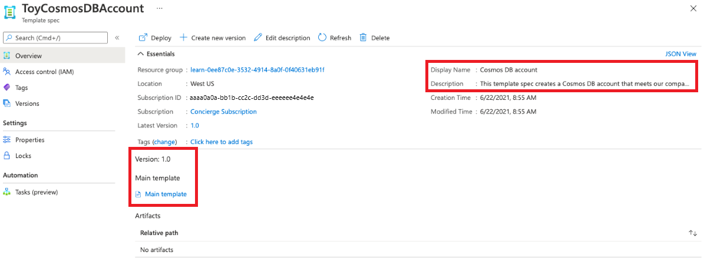
Task: Open the JSON View link
Action: pos(681,53)
